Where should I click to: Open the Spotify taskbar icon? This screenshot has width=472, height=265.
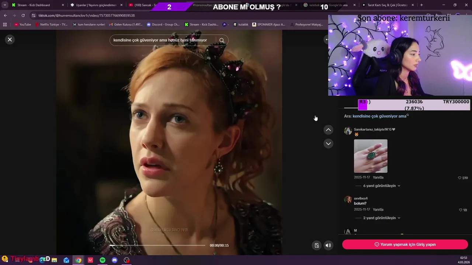tap(103, 260)
